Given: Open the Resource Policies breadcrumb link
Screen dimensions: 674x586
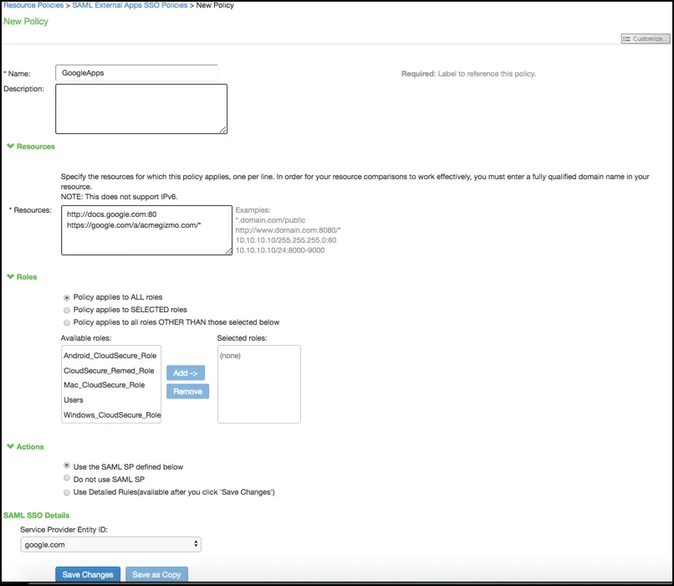Looking at the screenshot, I should coord(33,5).
